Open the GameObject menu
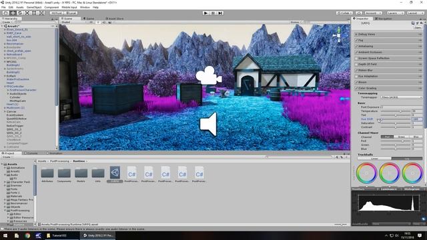 (x=34, y=7)
